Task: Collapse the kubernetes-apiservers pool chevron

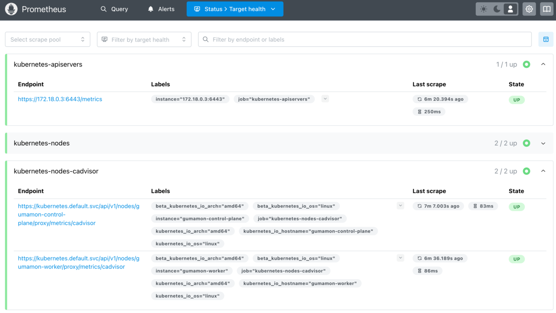Action: [543, 64]
